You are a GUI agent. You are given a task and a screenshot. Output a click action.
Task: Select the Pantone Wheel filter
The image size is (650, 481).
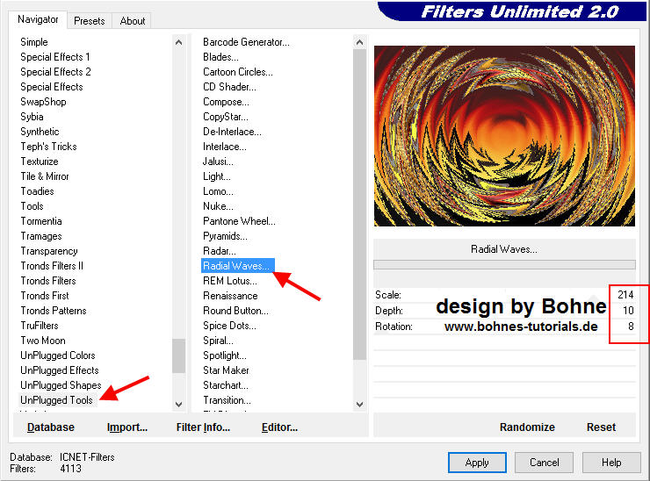239,221
